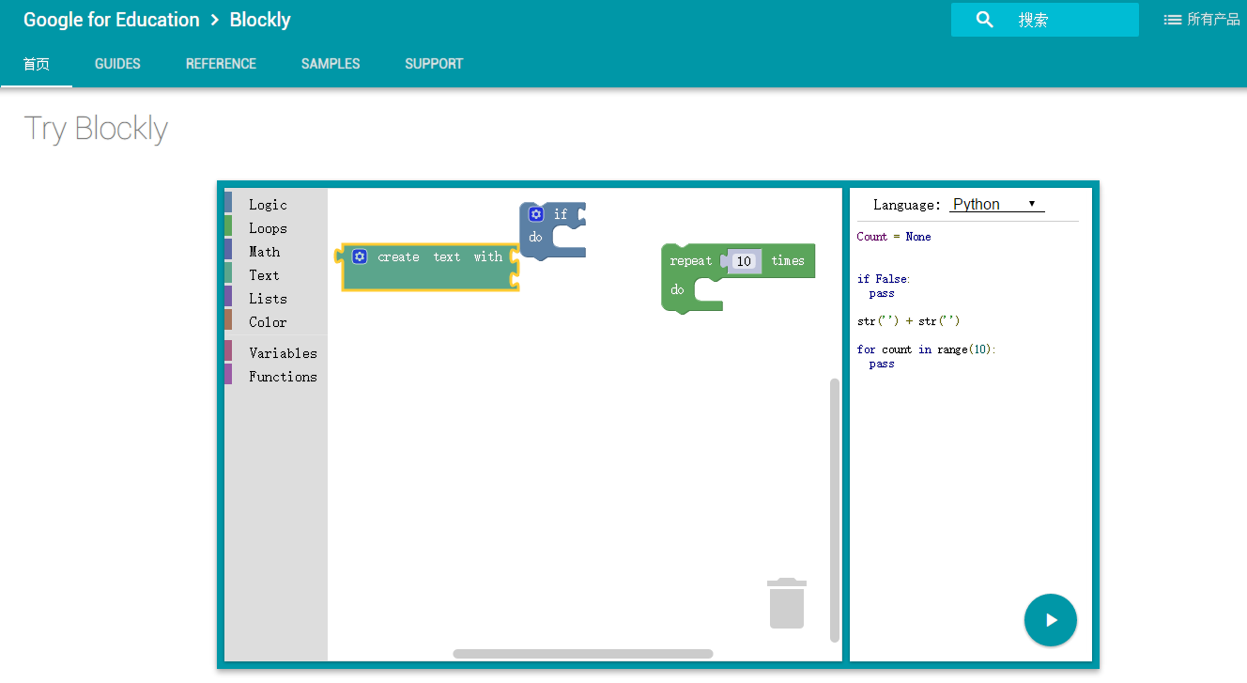The height and width of the screenshot is (683, 1247).
Task: Click the gear icon on the if block
Action: [536, 214]
